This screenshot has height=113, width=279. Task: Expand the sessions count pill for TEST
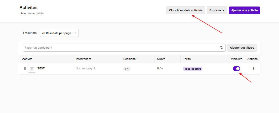coord(127,69)
